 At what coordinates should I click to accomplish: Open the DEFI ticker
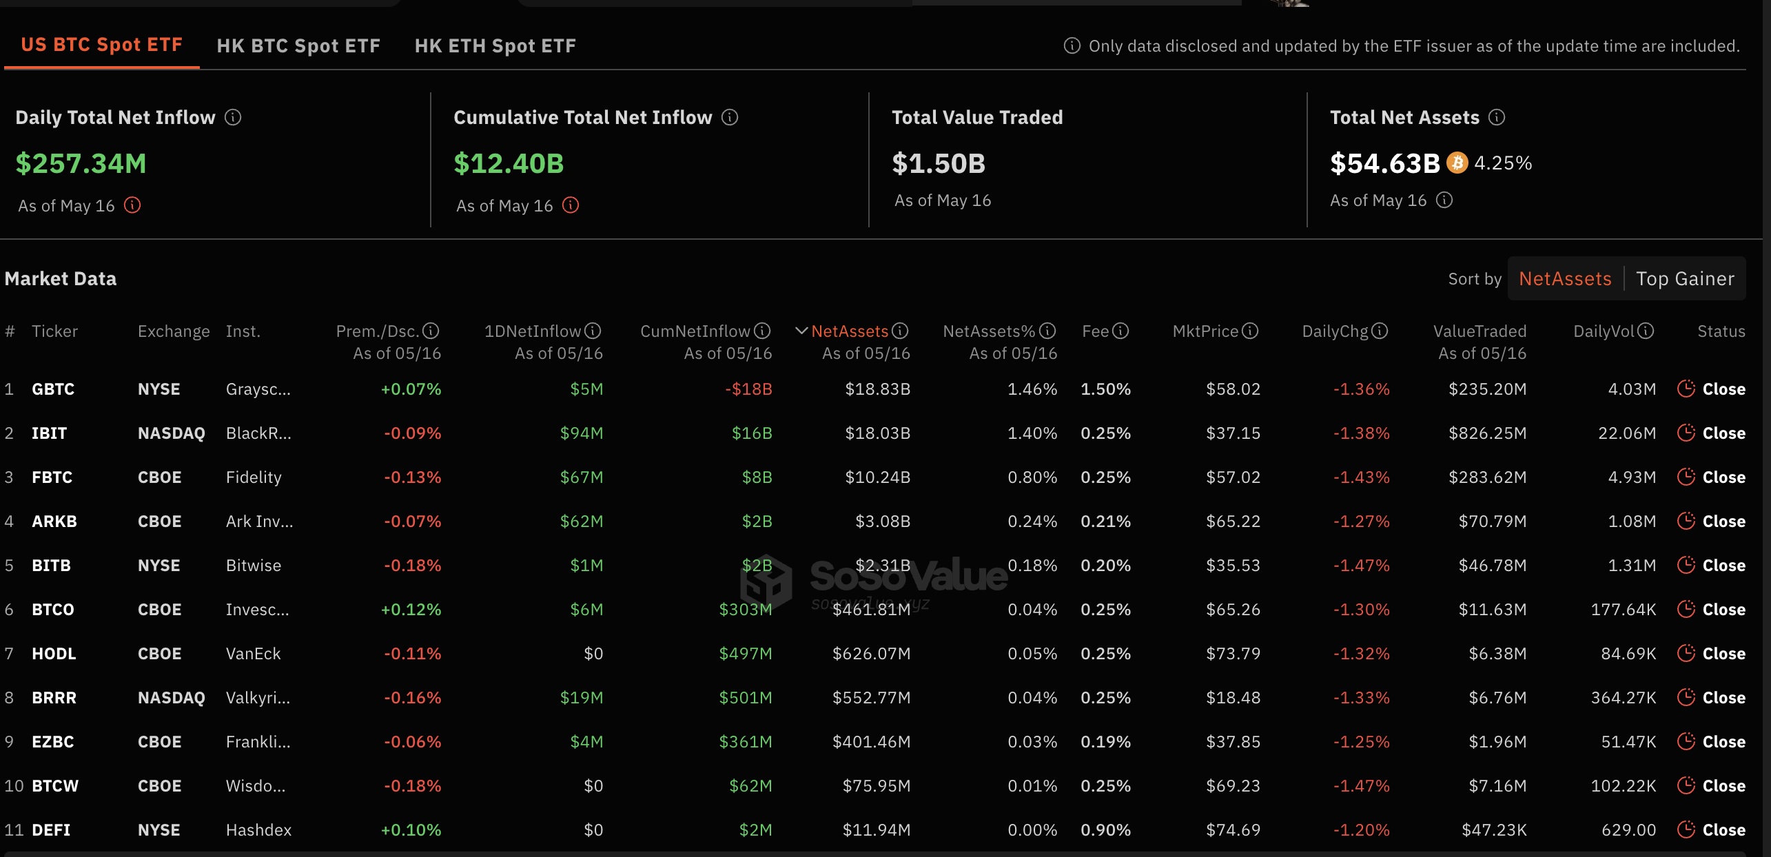pos(51,830)
